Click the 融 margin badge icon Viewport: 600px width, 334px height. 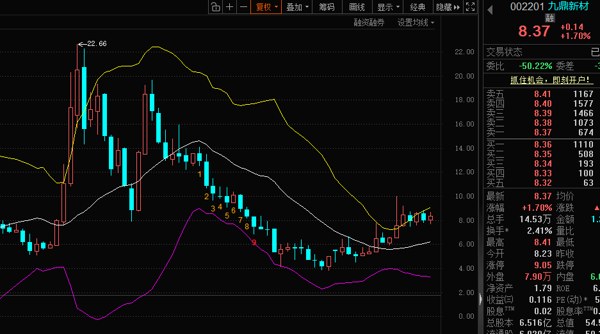(x=550, y=17)
